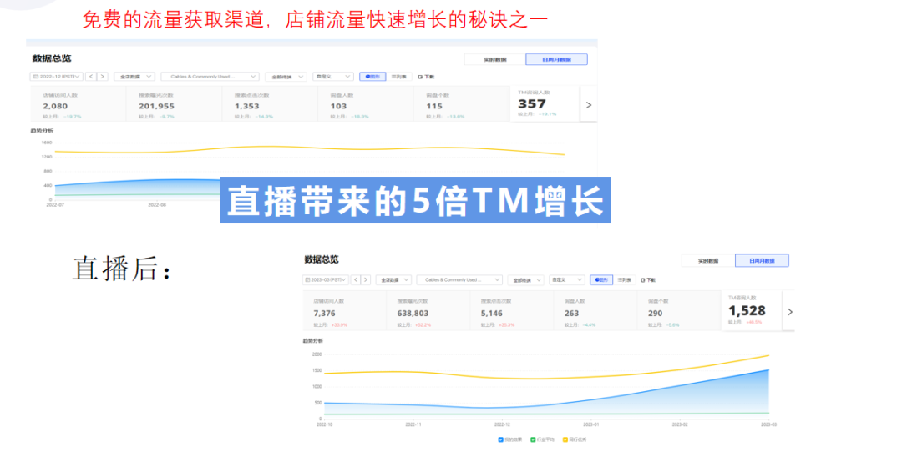Screen dimensions: 902x457
Task: Expand Cables & Commonly Used dropdown, 2023-03 dashboard
Action: click(x=459, y=279)
